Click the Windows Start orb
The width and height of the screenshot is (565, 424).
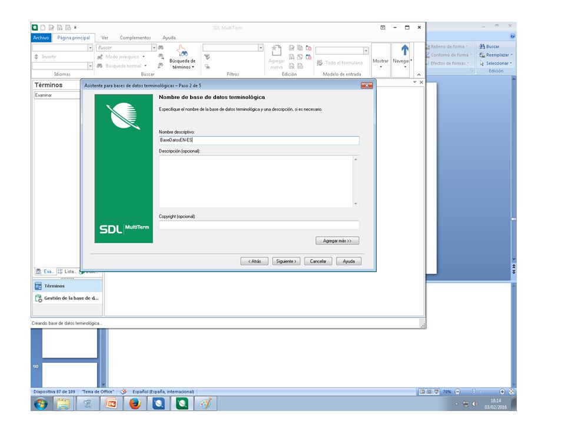pos(41,403)
